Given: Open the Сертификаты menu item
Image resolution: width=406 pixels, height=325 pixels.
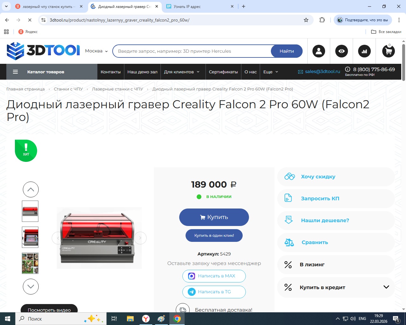Looking at the screenshot, I should [223, 72].
